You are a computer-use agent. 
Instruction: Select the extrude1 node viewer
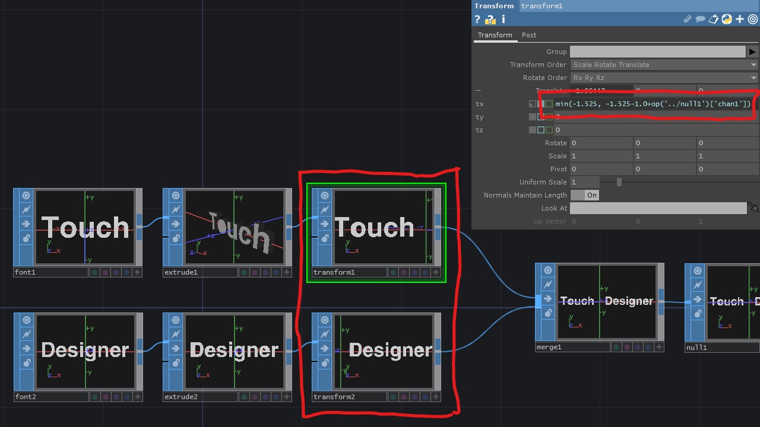[235, 227]
